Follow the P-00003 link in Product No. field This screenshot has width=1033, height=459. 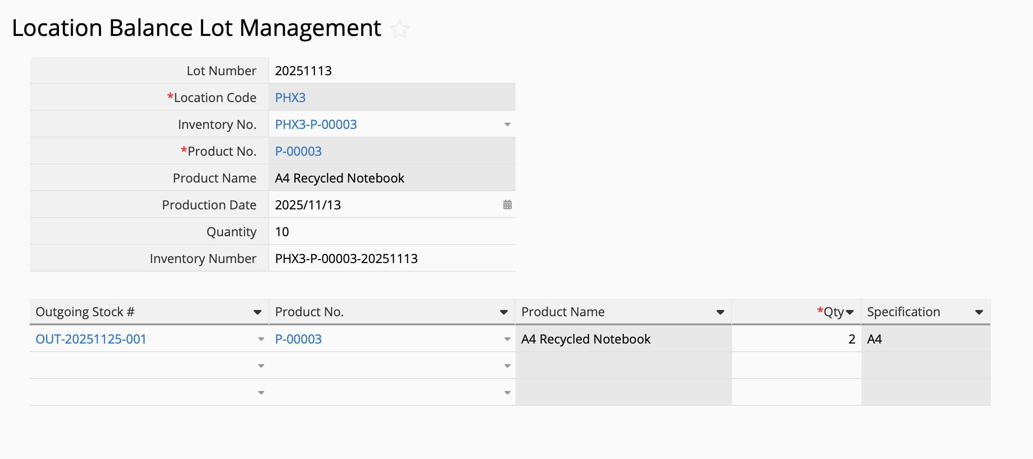(x=298, y=151)
